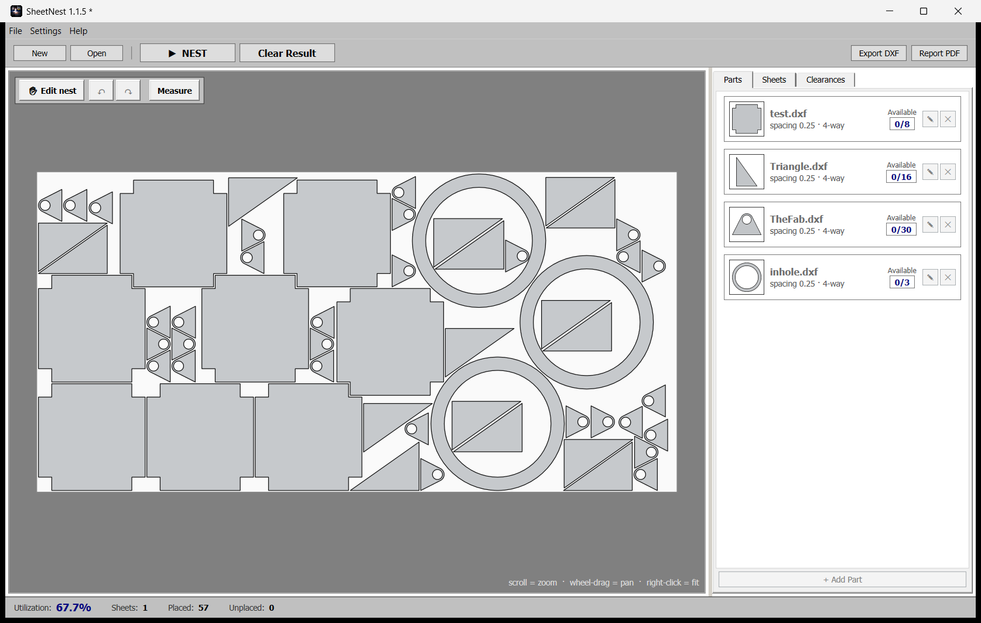Screen dimensions: 981x623
Task: Edit TheFab.dxf part with pencil icon
Action: (930, 224)
